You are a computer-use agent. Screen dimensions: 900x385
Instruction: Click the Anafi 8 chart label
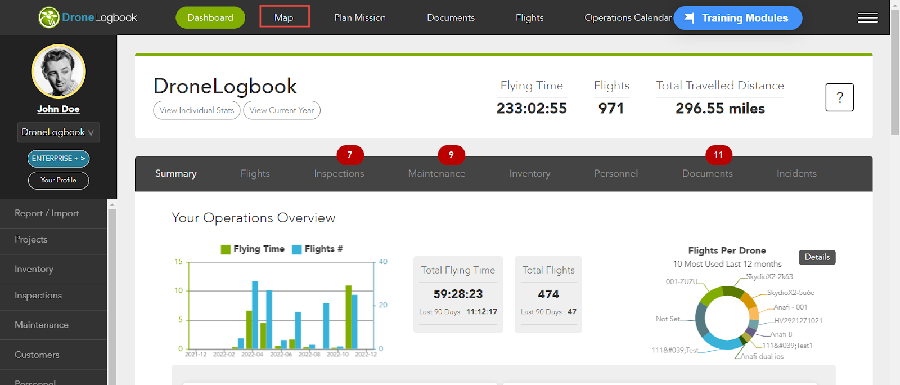click(781, 334)
